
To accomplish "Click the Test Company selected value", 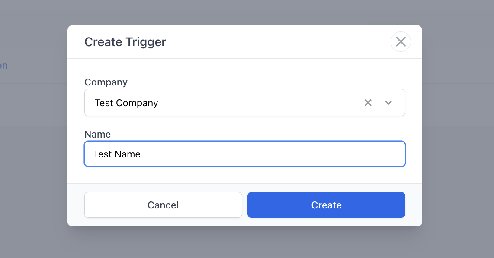I will tap(126, 103).
